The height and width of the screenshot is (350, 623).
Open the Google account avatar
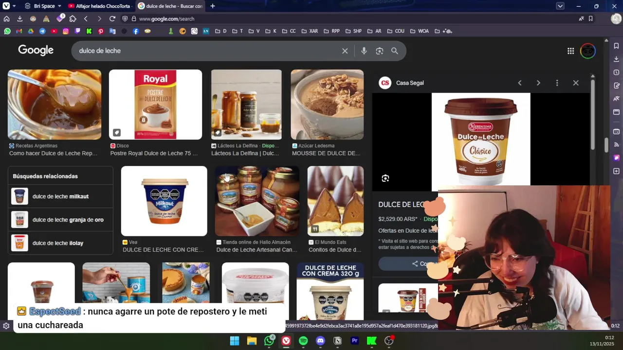[588, 51]
